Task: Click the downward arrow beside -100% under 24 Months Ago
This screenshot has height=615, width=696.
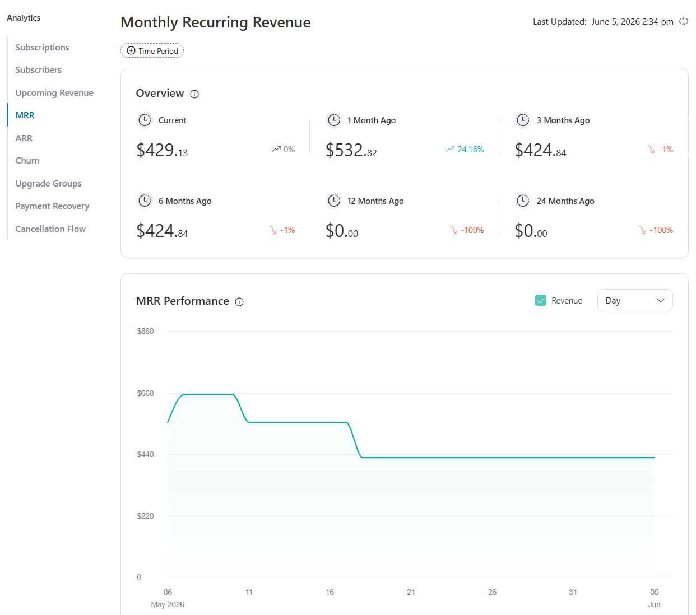Action: coord(642,230)
